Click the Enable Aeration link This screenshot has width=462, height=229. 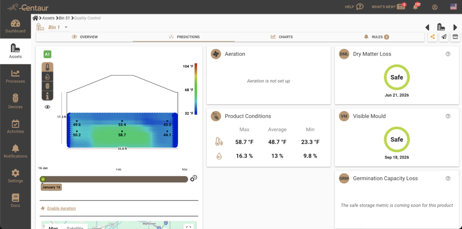pos(61,208)
